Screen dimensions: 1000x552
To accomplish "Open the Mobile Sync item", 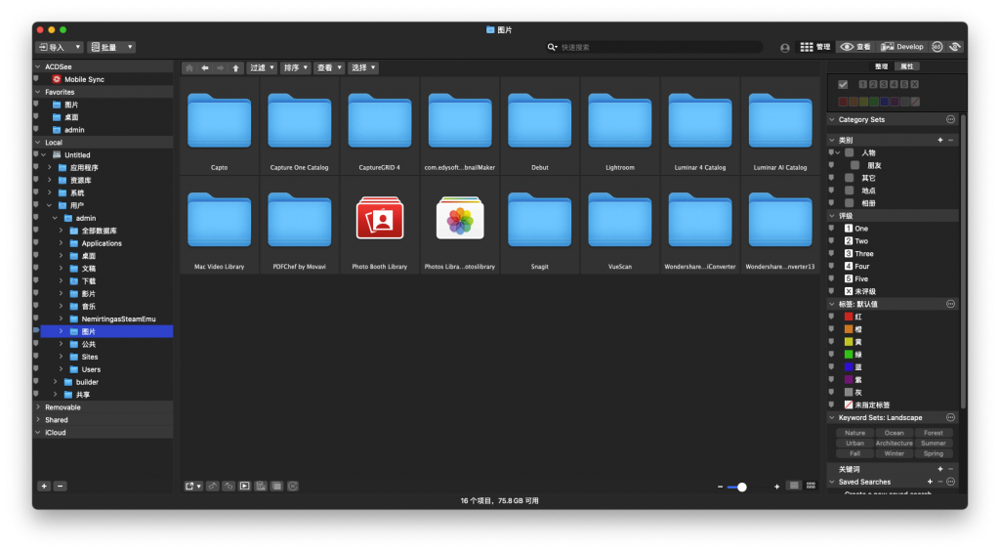I will tap(84, 79).
